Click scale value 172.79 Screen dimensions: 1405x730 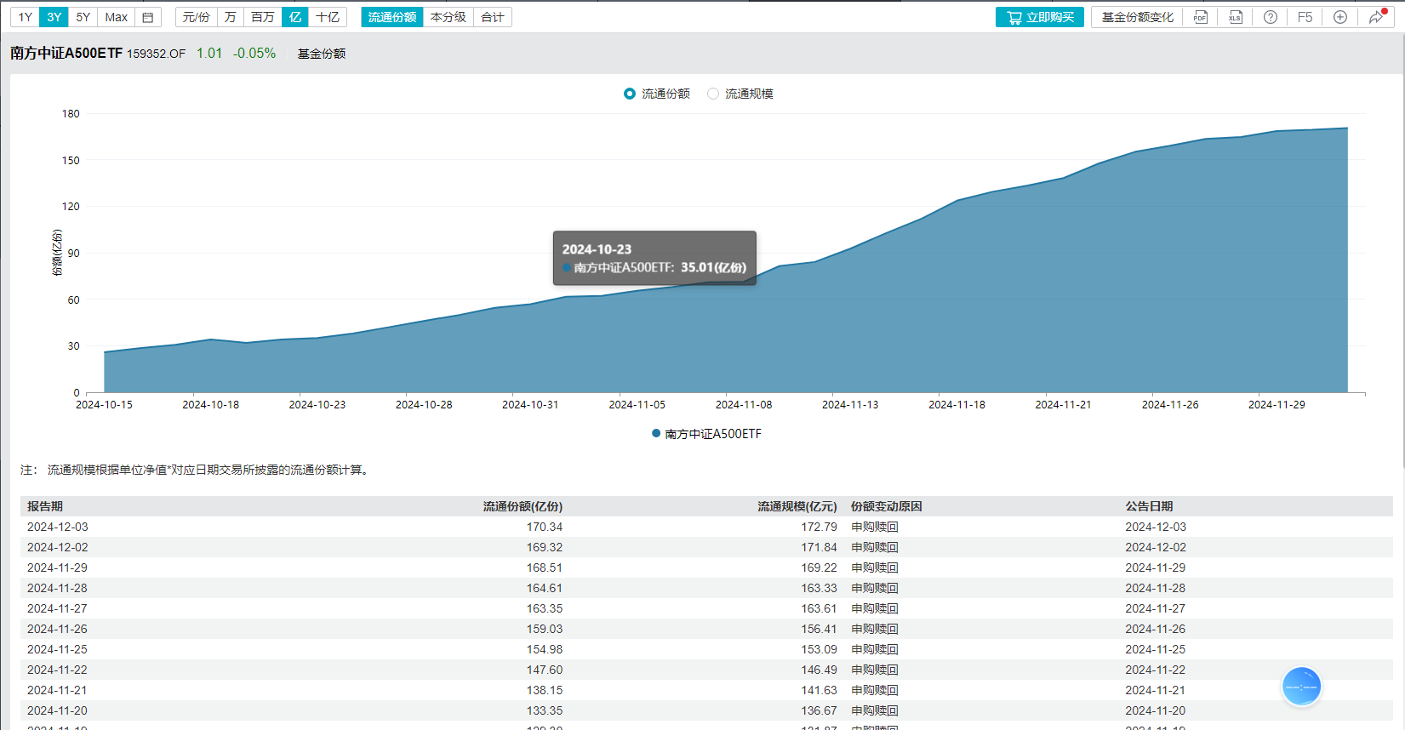click(x=819, y=527)
